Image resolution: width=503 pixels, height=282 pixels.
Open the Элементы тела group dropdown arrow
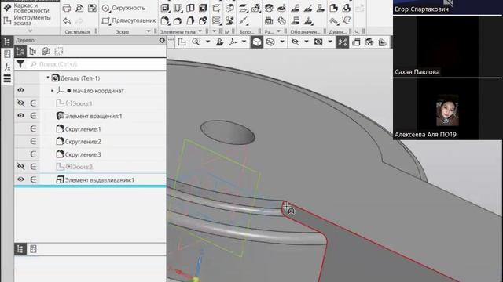200,31
